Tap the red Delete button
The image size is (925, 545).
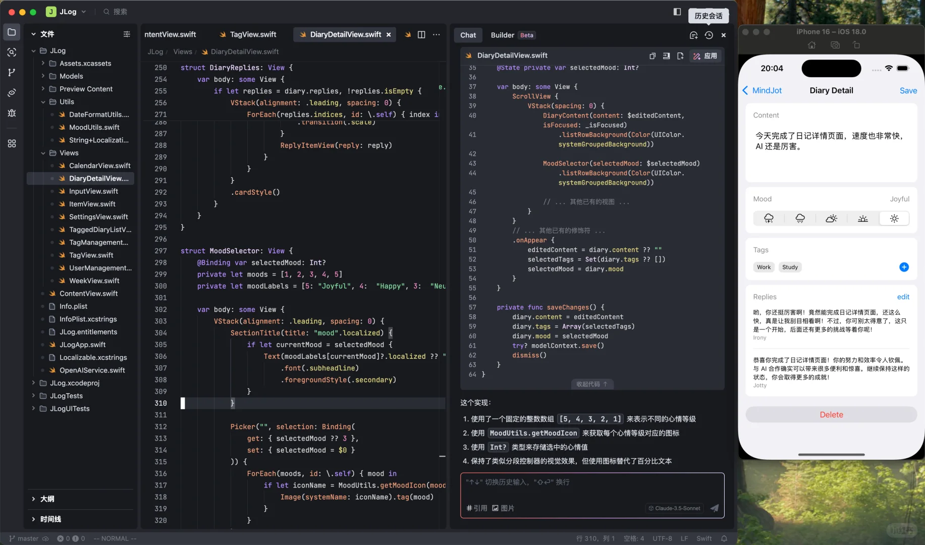pos(831,414)
